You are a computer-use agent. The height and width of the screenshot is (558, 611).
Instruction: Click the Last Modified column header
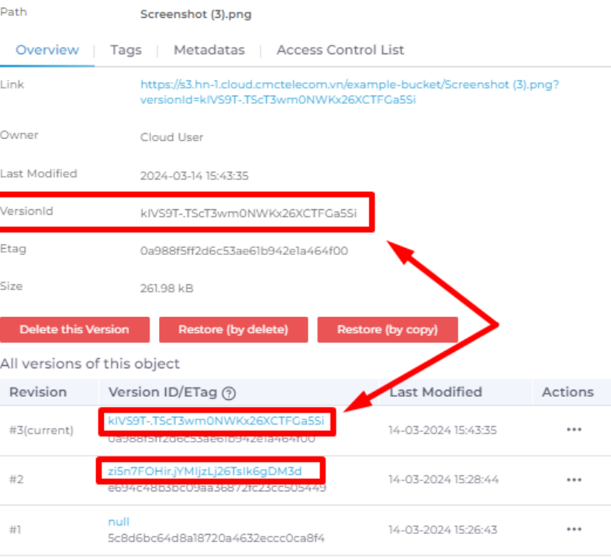coord(436,392)
